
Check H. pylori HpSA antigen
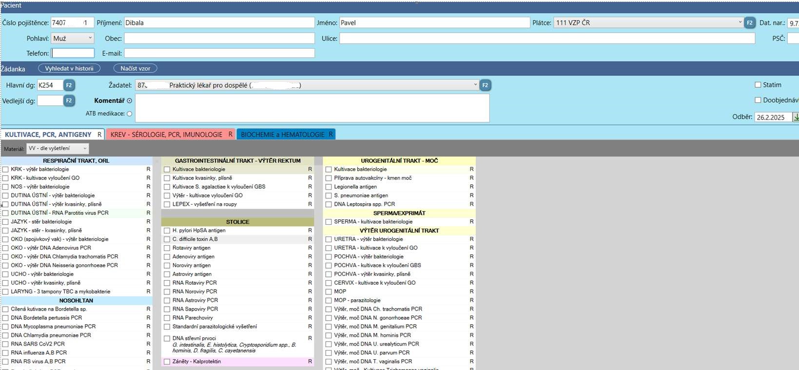(167, 231)
